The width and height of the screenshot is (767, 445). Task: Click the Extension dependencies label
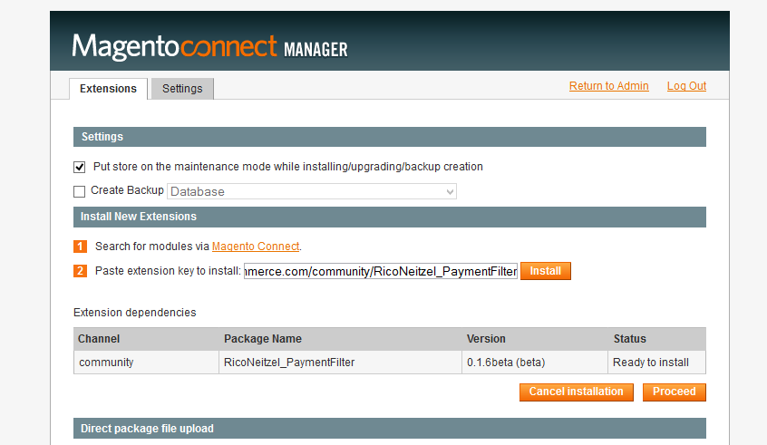click(134, 313)
